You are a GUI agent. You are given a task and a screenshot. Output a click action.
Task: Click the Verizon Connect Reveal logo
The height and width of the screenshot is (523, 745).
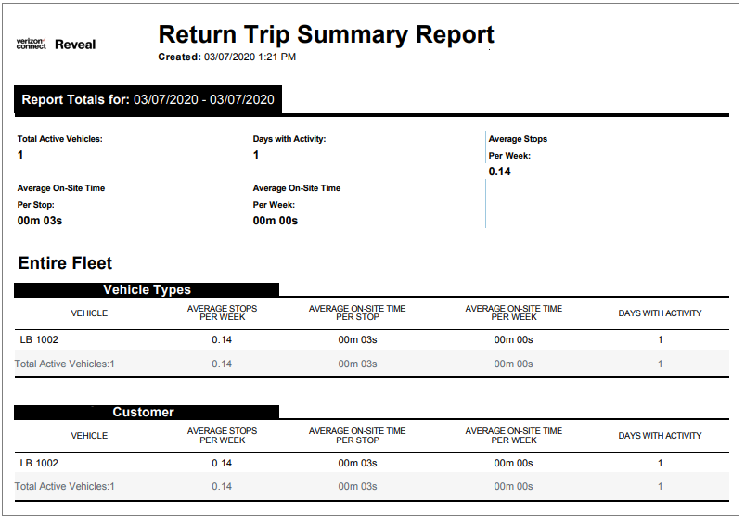coord(56,44)
